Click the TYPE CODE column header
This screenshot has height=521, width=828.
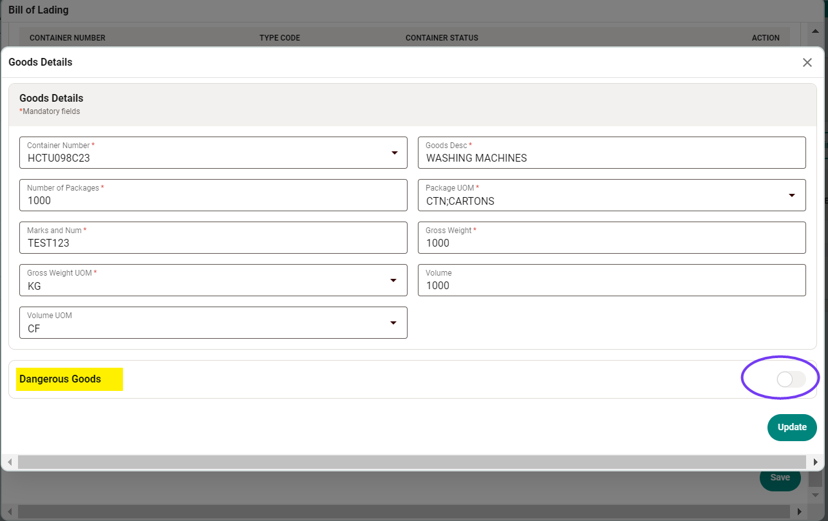click(279, 38)
